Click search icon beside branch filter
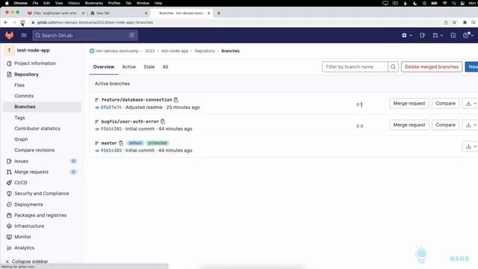This screenshot has width=478, height=269. pyautogui.click(x=394, y=67)
